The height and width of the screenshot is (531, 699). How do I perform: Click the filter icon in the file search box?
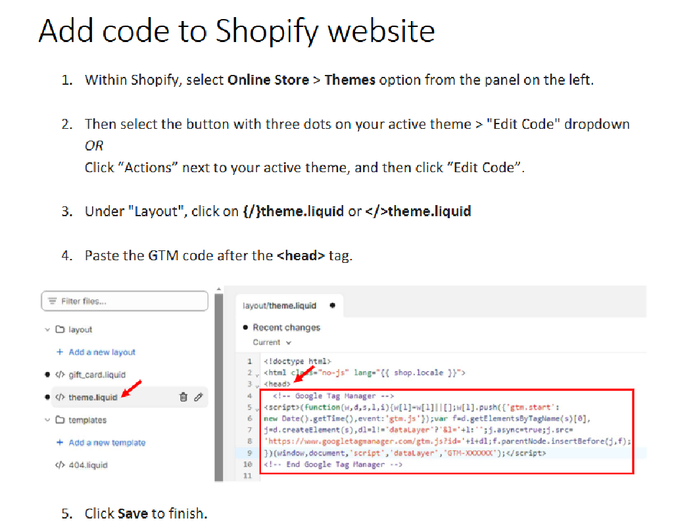coord(53,302)
